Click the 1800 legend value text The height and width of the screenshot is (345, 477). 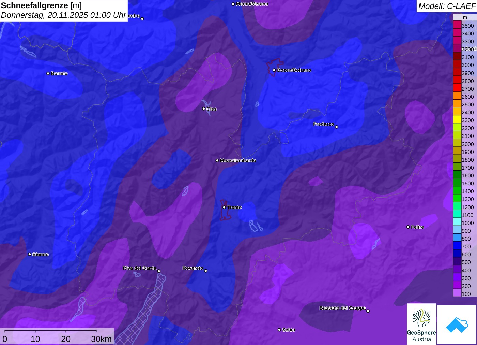click(468, 160)
